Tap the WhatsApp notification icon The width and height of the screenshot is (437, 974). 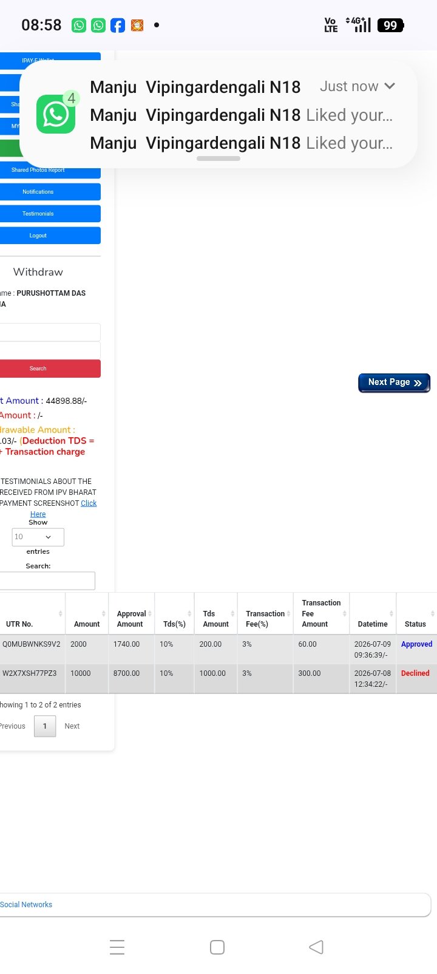click(56, 114)
